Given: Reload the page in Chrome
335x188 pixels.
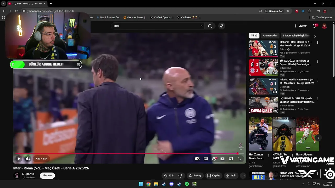Looking at the screenshot, I should (16, 11).
